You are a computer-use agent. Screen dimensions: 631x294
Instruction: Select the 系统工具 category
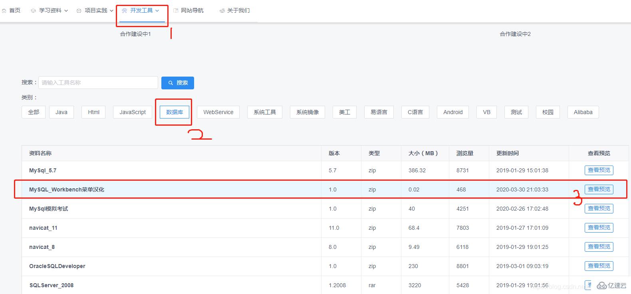(x=265, y=112)
